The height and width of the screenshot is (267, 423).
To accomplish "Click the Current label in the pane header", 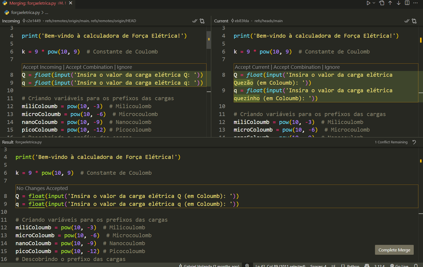I will coord(221,21).
